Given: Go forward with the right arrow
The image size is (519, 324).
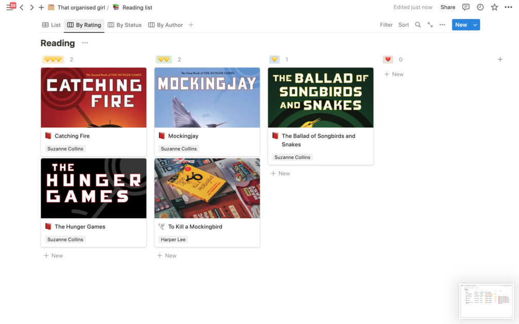Looking at the screenshot, I should click(x=32, y=7).
